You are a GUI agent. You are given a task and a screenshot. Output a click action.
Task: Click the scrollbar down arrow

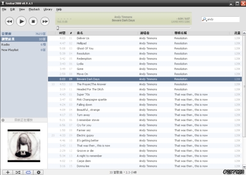(244, 166)
